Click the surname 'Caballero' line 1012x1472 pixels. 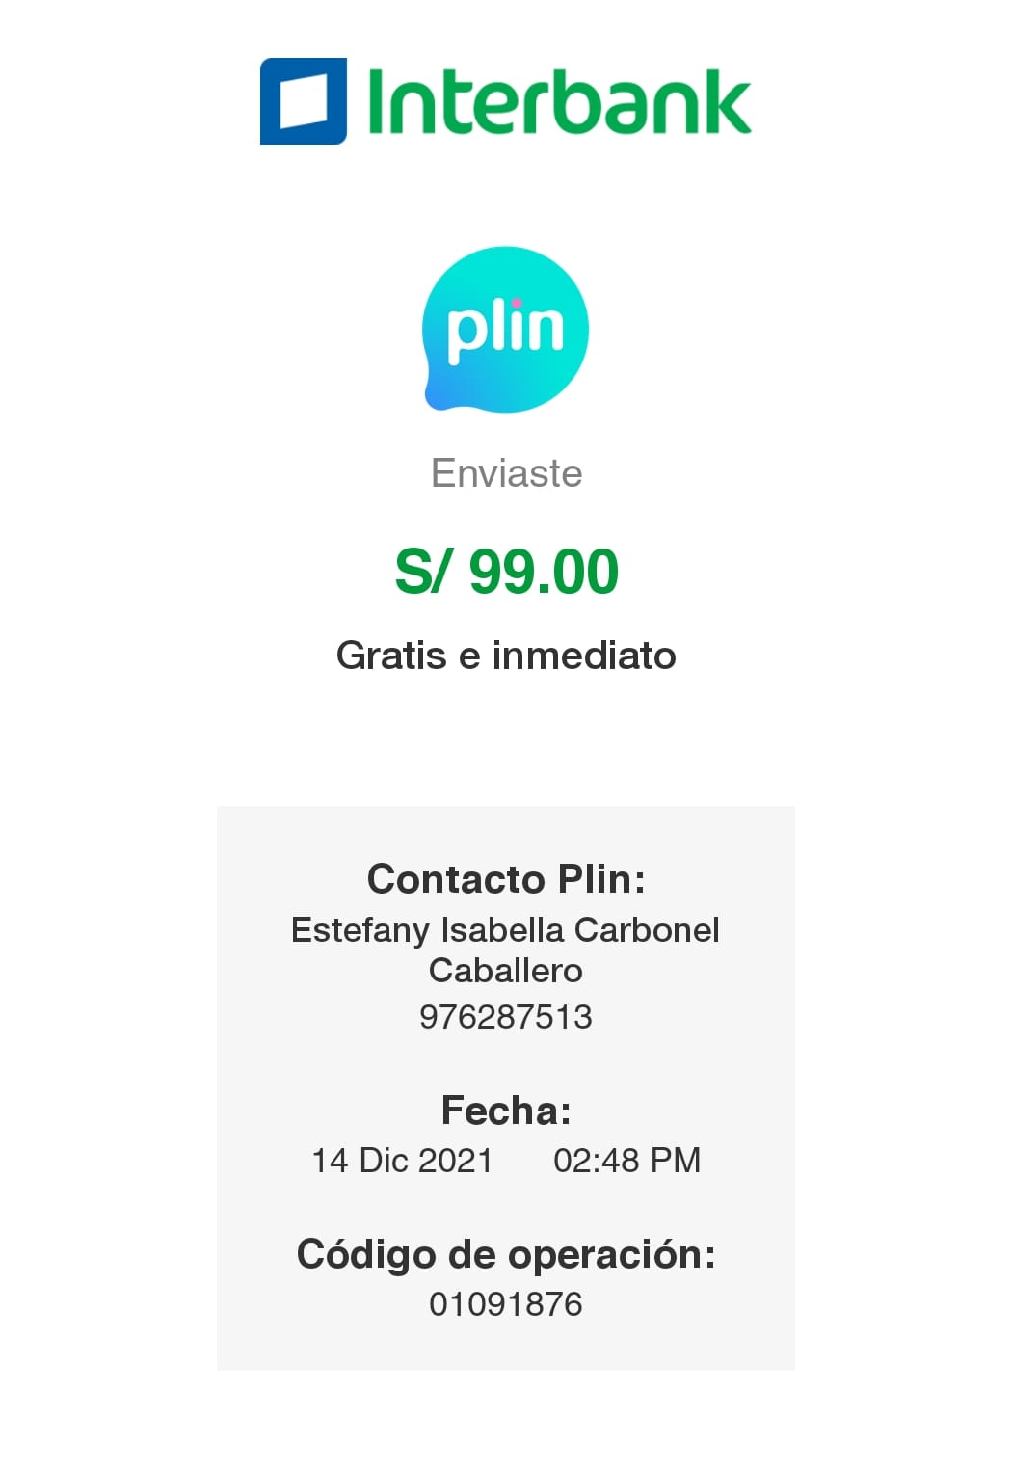(x=506, y=971)
